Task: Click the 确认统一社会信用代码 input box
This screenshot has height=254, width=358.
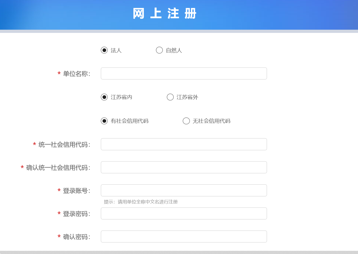Action: point(184,167)
